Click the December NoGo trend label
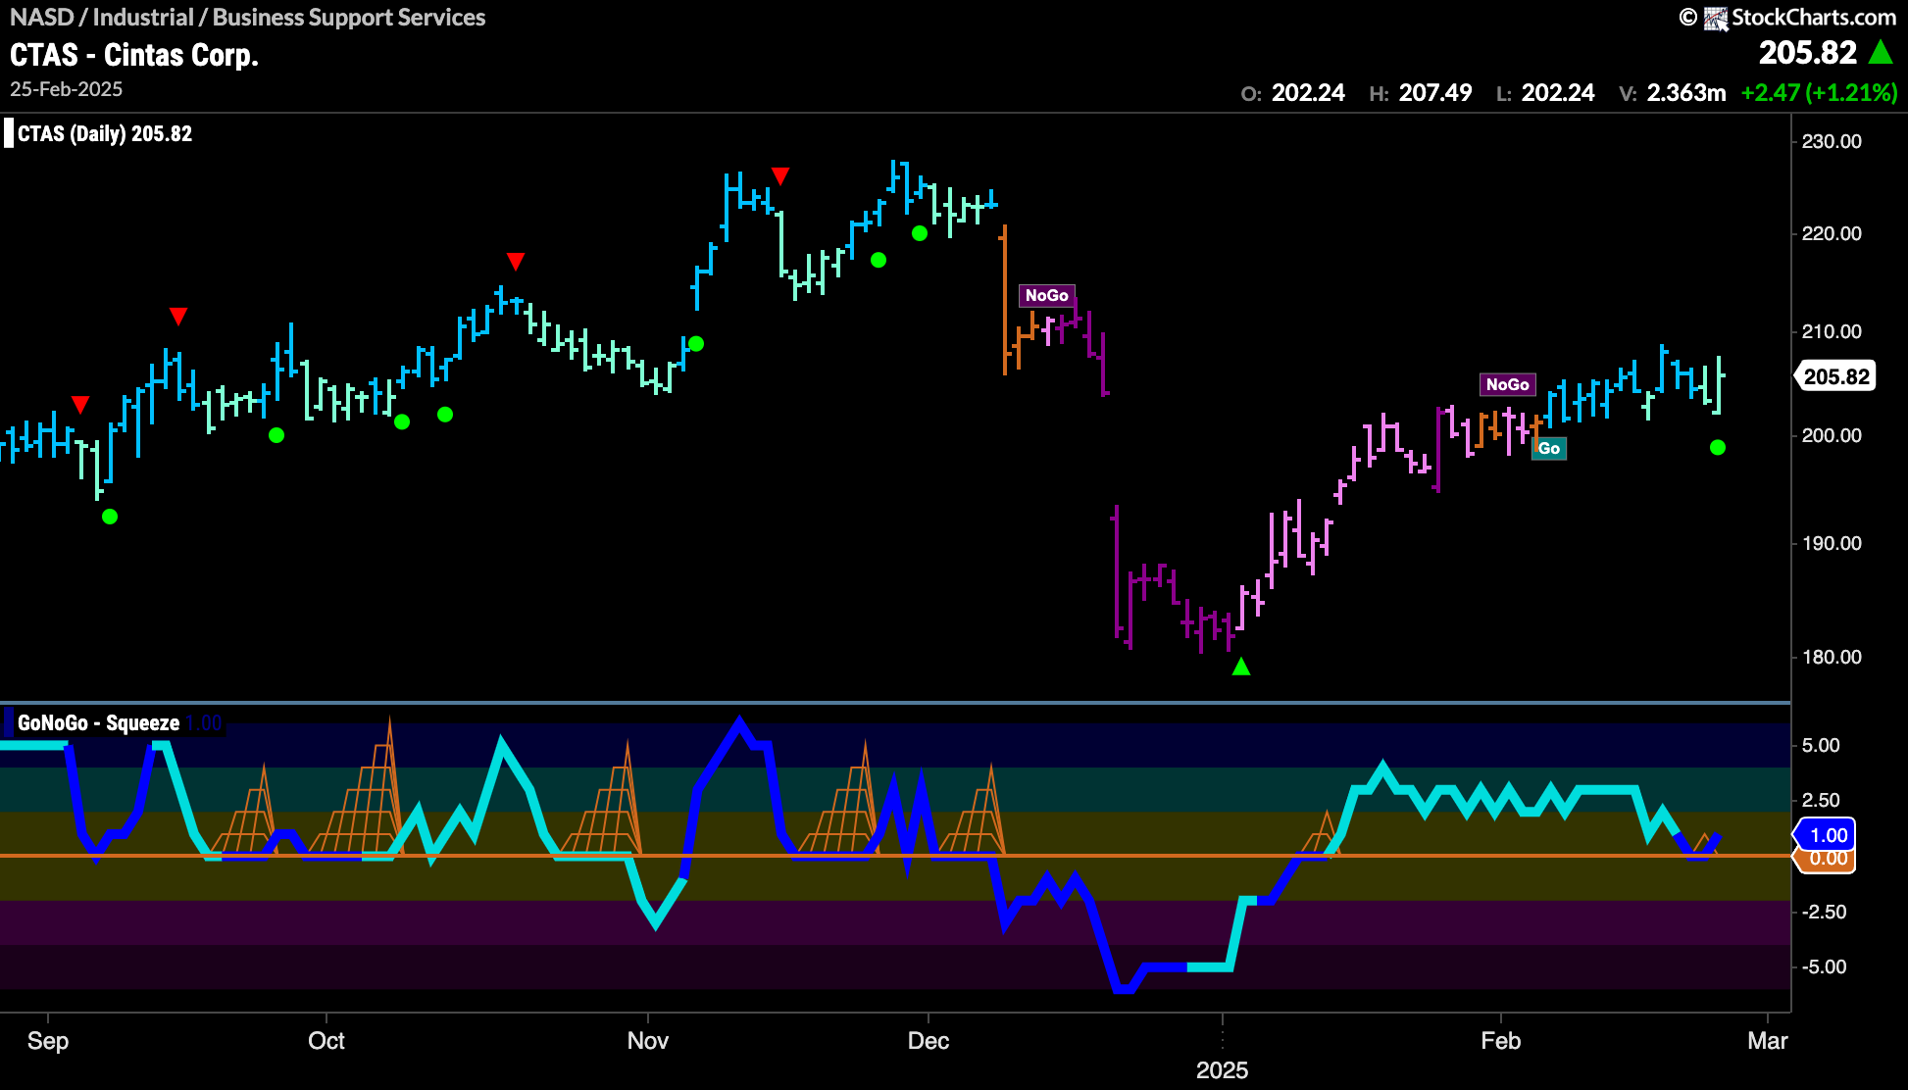Image resolution: width=1908 pixels, height=1090 pixels. (x=1047, y=295)
